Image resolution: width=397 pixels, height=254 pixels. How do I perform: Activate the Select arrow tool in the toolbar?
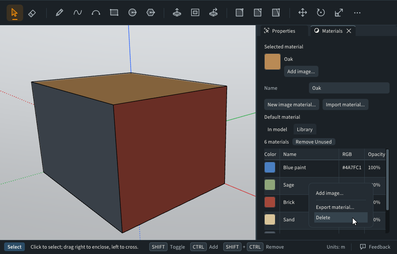[15, 13]
